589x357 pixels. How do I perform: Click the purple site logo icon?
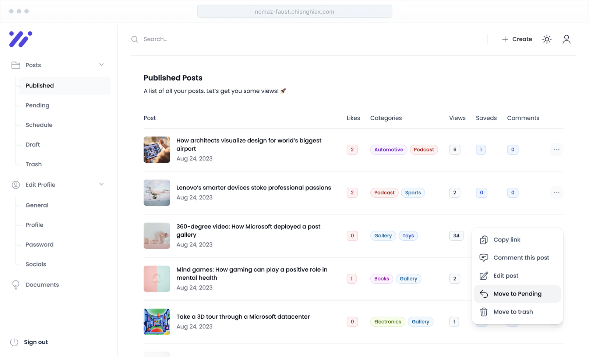coord(21,39)
